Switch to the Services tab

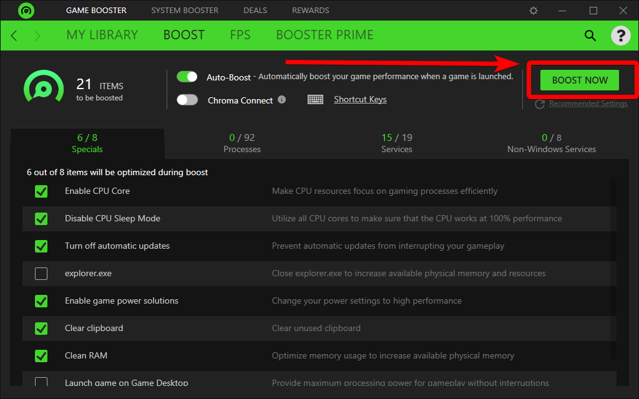[x=396, y=143]
